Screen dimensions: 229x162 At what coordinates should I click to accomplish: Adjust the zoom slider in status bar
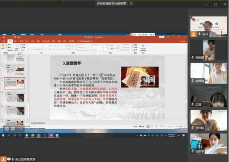tap(169, 127)
